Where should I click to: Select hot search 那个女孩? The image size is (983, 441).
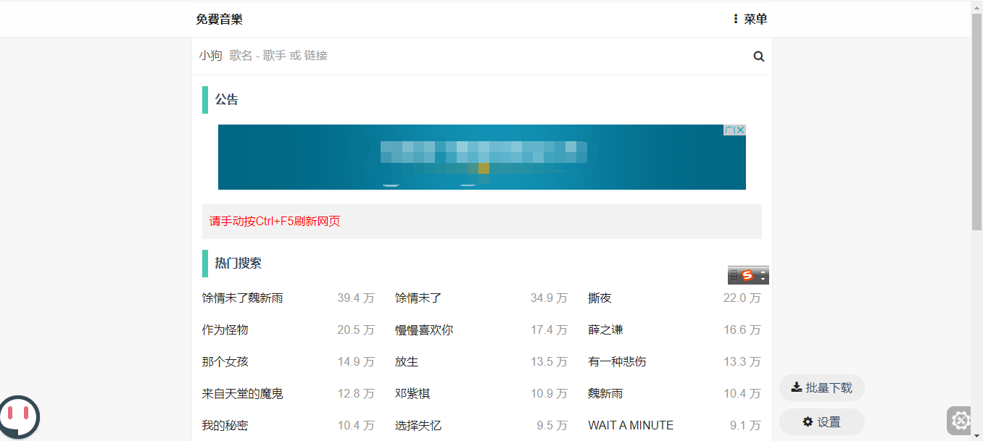coord(225,361)
